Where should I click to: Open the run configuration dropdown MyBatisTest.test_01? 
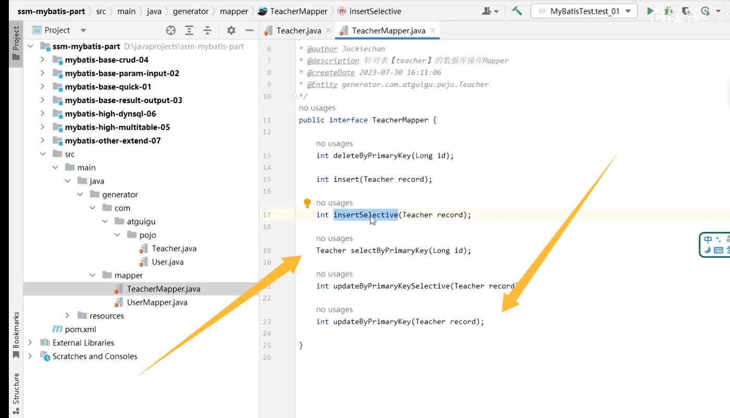584,11
